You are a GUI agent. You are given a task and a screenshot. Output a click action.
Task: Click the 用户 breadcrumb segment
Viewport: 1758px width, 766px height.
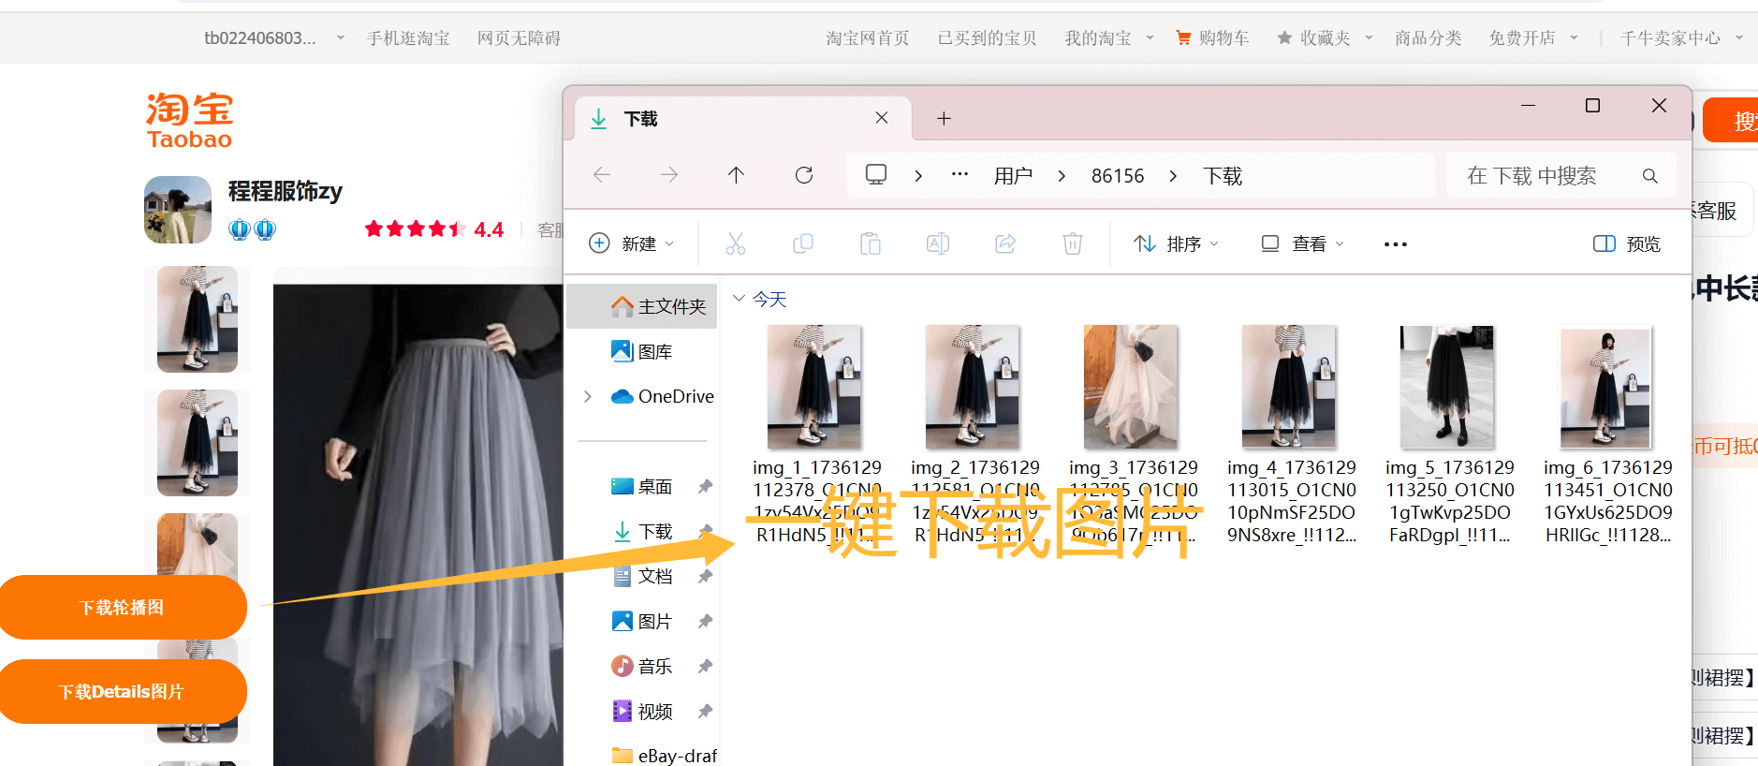1013,176
